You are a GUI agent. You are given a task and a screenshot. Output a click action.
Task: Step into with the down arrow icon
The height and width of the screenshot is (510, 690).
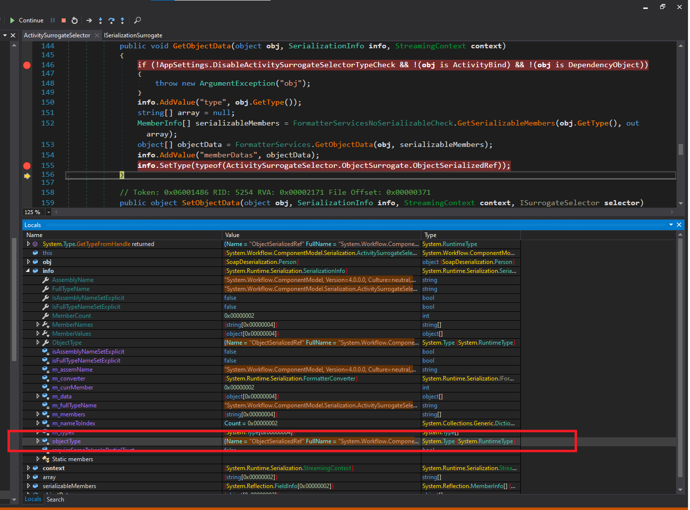(100, 20)
